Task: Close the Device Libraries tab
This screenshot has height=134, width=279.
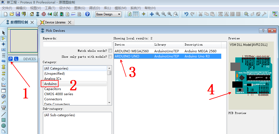Action: (70, 22)
